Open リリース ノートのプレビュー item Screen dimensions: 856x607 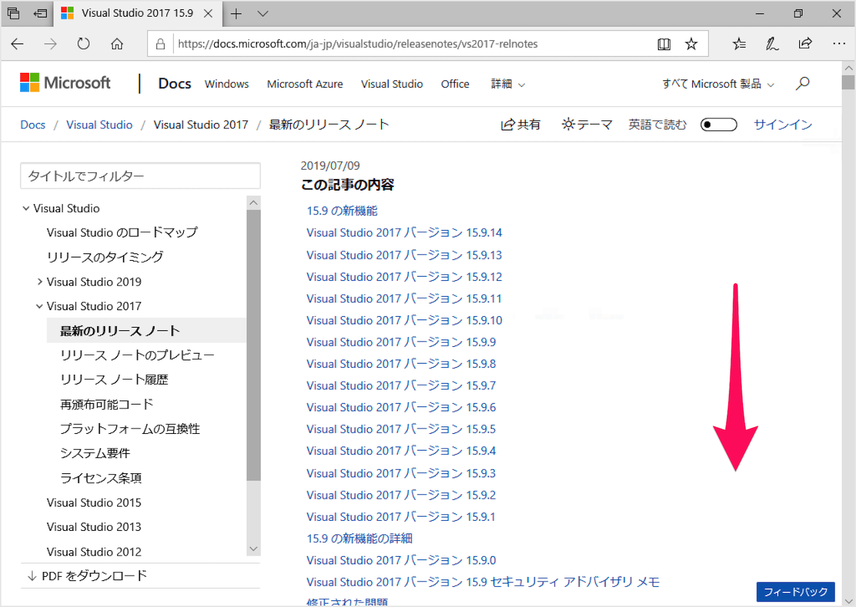(x=138, y=355)
